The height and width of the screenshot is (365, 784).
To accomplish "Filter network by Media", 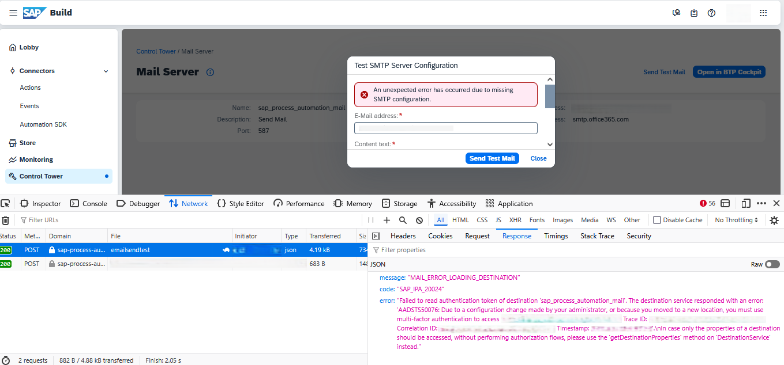I will 590,220.
